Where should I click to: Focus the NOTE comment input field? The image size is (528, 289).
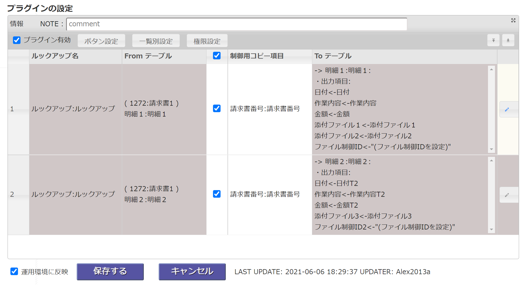[x=237, y=24]
